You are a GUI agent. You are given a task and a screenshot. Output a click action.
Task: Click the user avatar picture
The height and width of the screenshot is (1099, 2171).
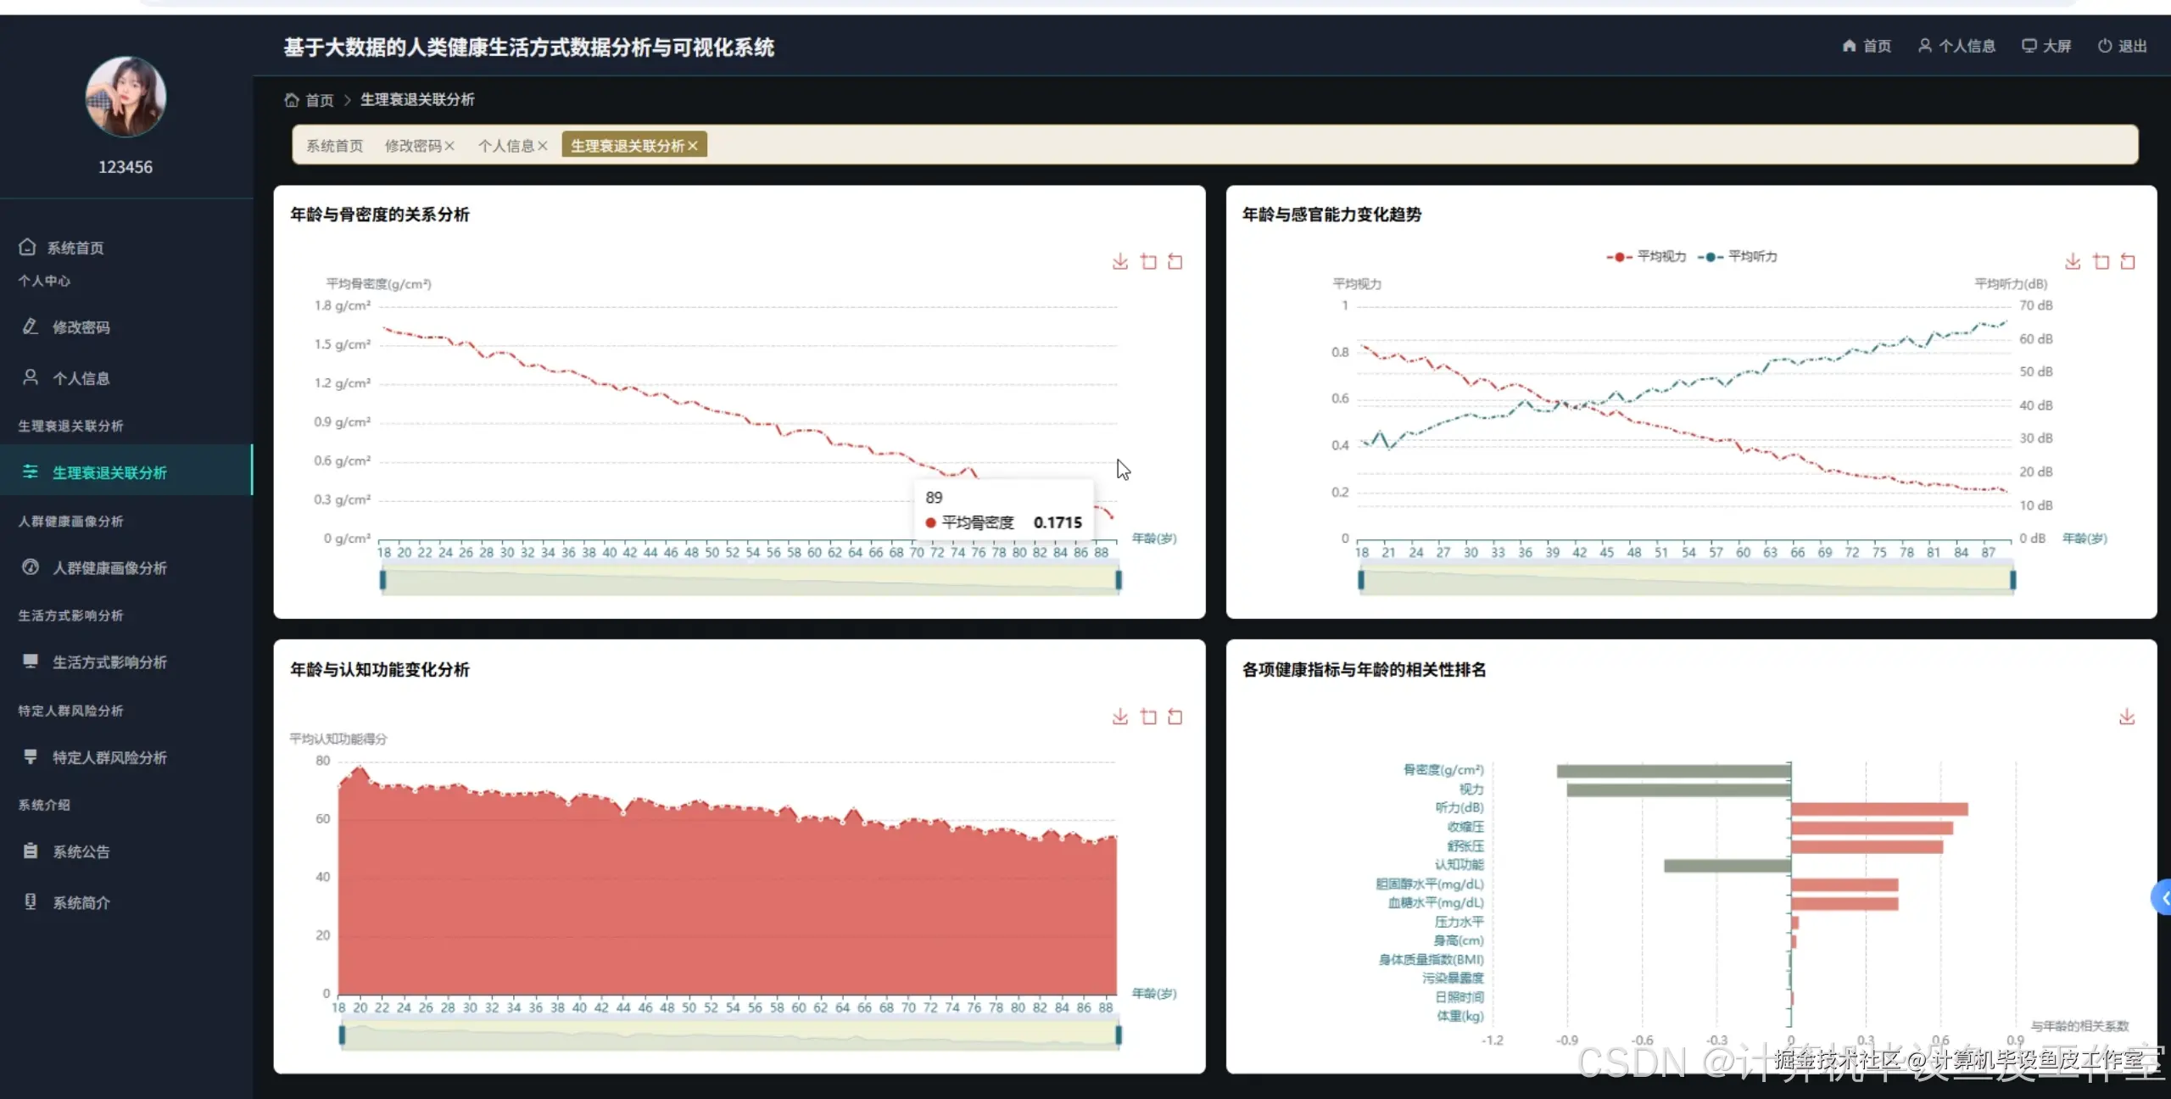pyautogui.click(x=126, y=97)
